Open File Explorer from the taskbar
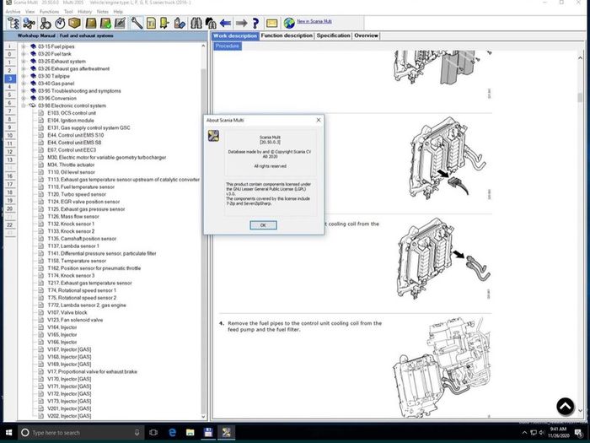This screenshot has width=590, height=443. [x=190, y=432]
